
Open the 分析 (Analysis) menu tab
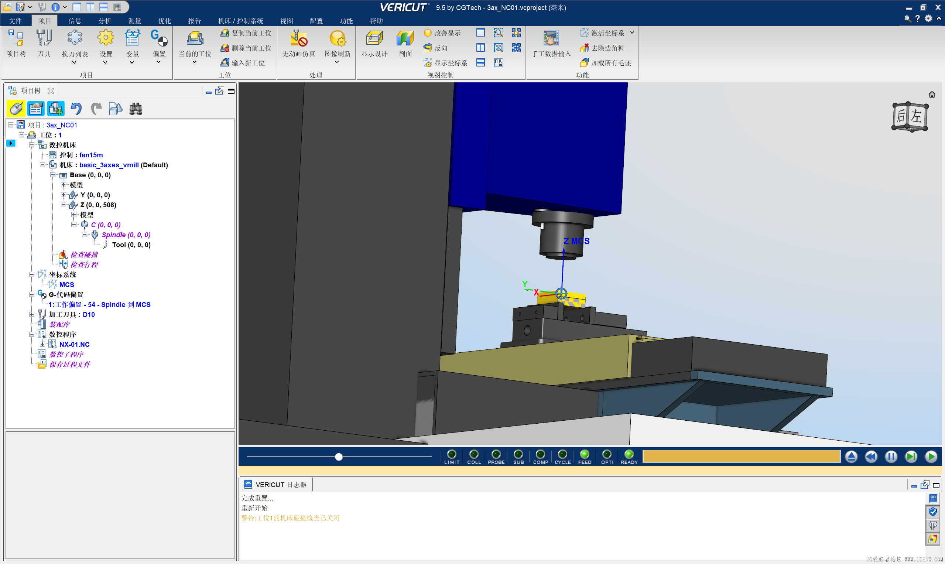tap(105, 21)
